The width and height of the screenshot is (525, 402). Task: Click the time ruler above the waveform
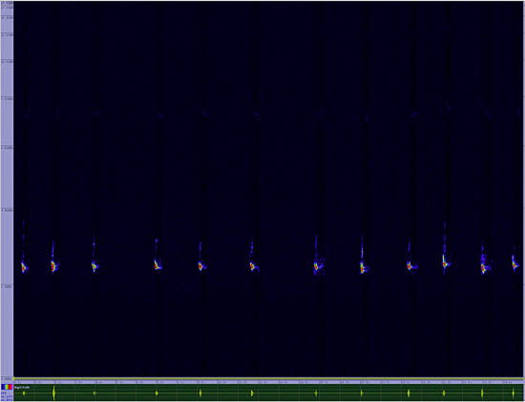click(269, 382)
